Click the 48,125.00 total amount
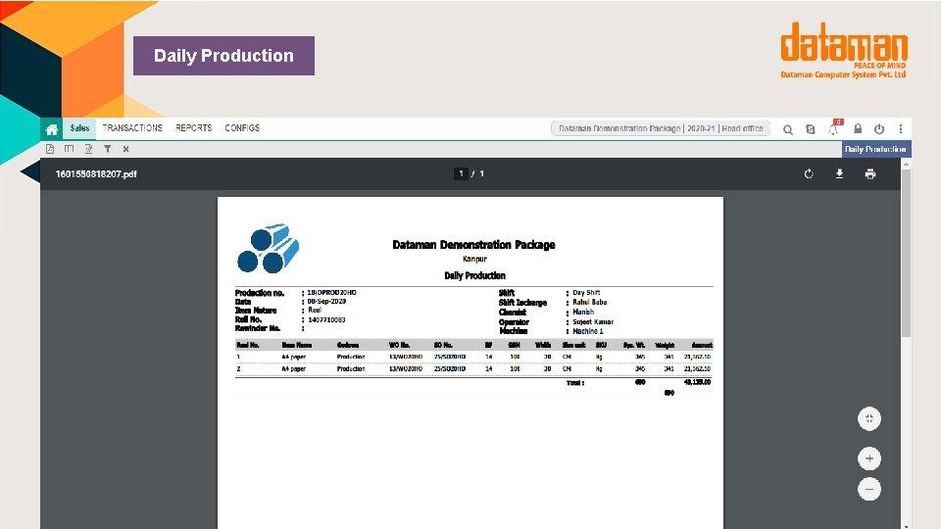Image resolution: width=941 pixels, height=529 pixels. [697, 382]
